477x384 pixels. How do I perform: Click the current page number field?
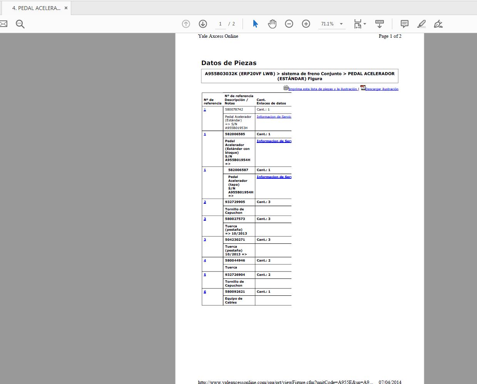[x=220, y=24]
